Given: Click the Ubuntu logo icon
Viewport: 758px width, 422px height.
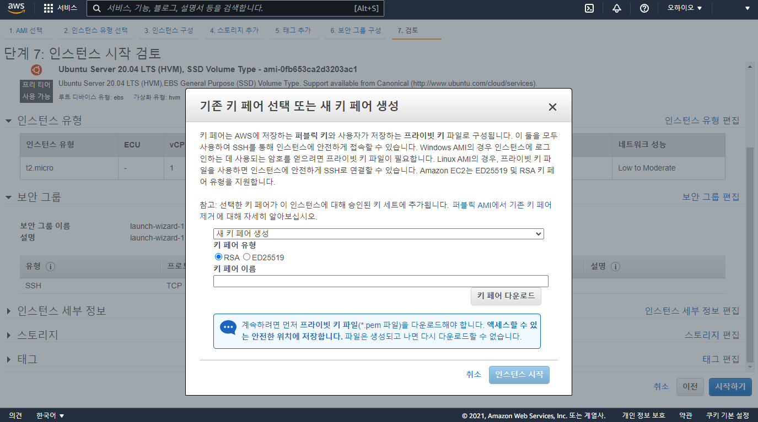Looking at the screenshot, I should pos(36,70).
